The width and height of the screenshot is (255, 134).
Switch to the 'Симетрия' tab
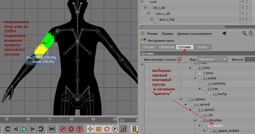click(x=167, y=47)
